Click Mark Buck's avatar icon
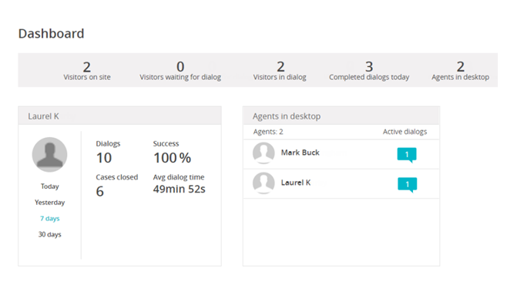Viewport: 507px width, 282px height. 264,153
